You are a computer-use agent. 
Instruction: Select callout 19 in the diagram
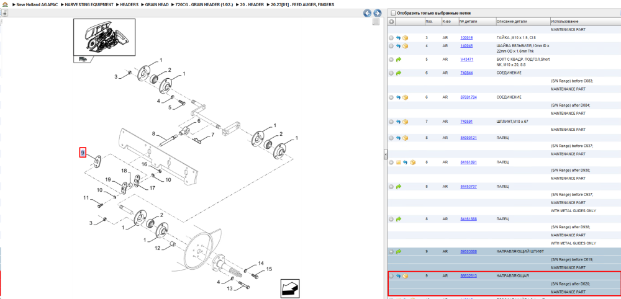click(x=107, y=180)
